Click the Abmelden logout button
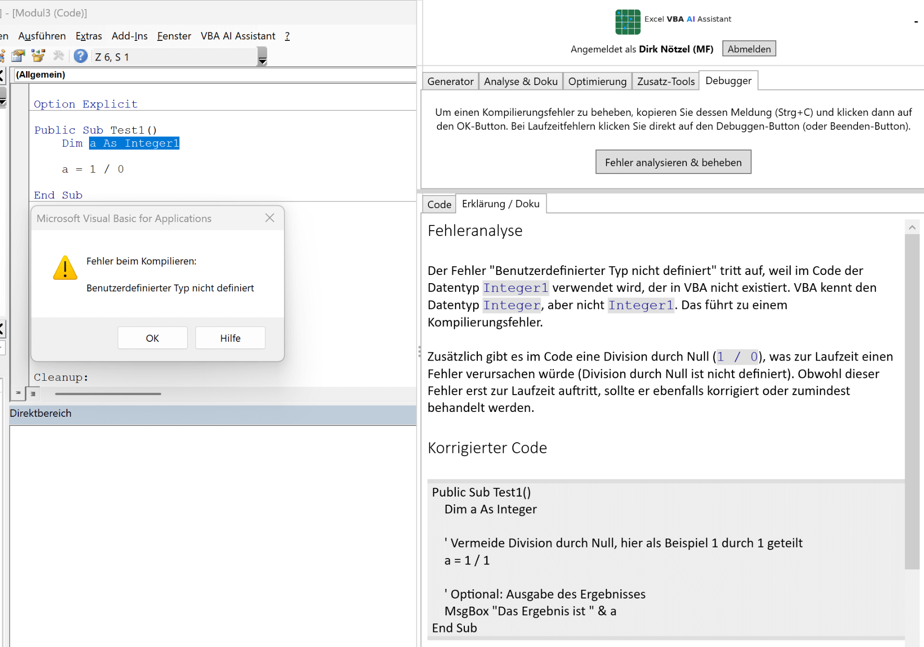The height and width of the screenshot is (647, 924). pos(748,49)
